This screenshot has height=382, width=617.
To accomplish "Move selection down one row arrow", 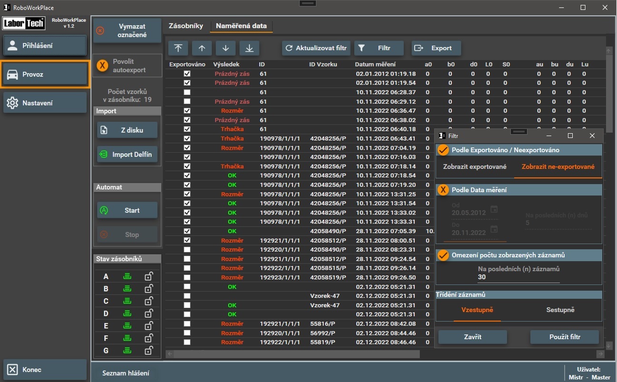I will coord(226,48).
